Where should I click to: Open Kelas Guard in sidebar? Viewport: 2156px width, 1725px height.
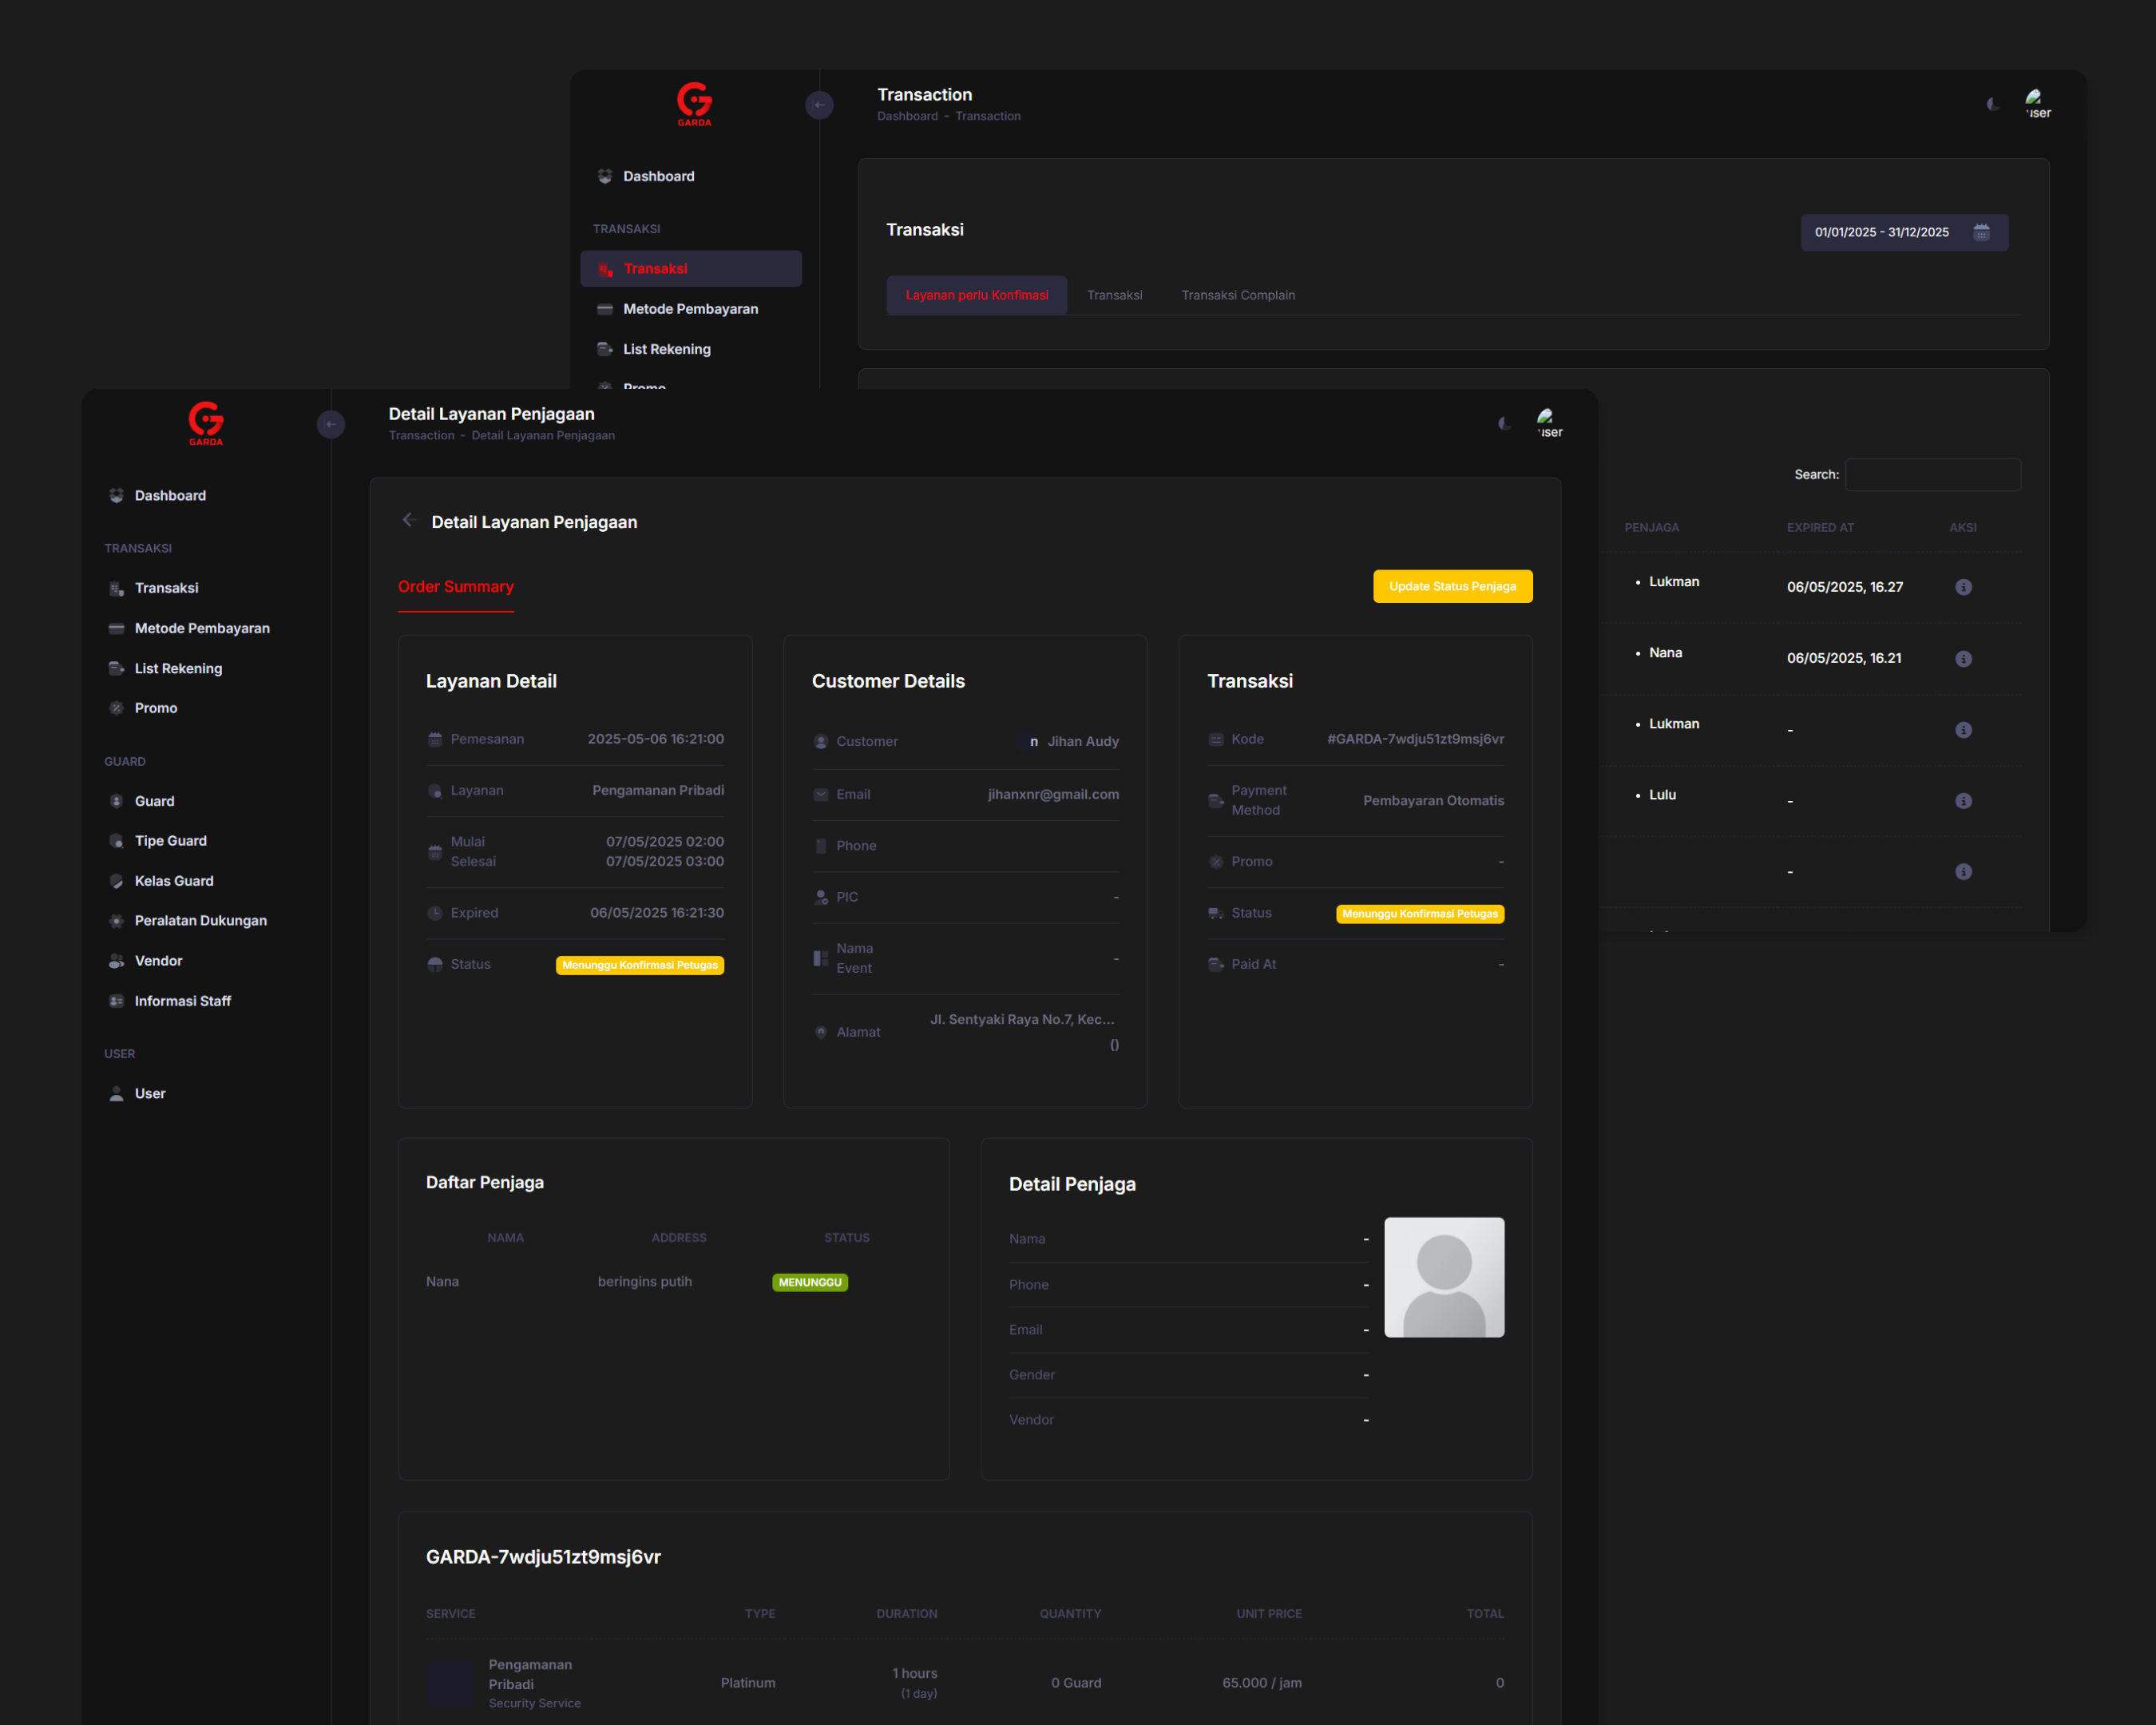point(174,881)
